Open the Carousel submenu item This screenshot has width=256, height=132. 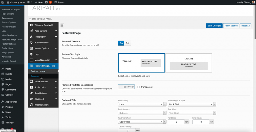coord(35,76)
